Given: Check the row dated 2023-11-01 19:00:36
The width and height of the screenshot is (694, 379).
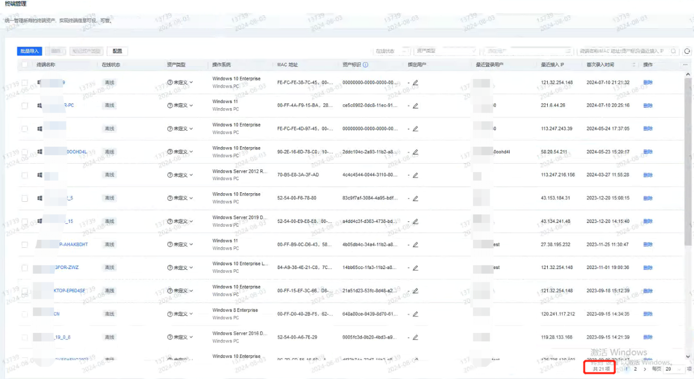Looking at the screenshot, I should click(25, 268).
